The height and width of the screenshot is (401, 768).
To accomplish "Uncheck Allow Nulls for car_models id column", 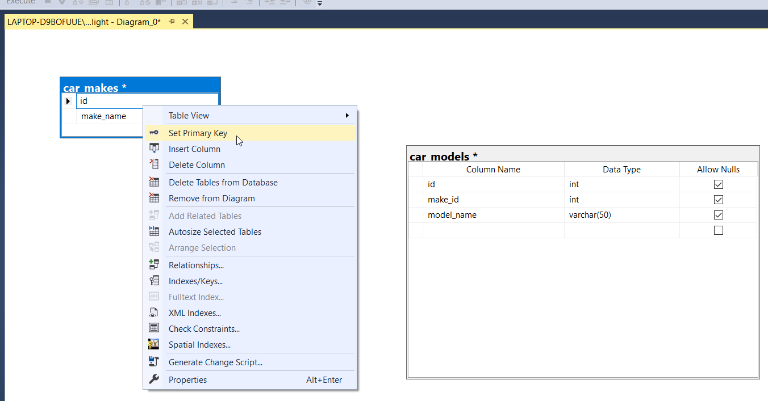I will (x=718, y=184).
